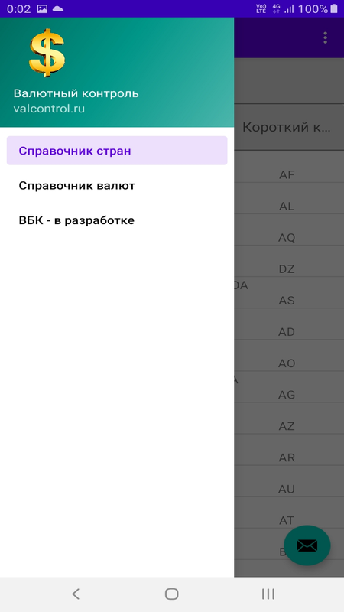Tap the Валютный контроль title text
The width and height of the screenshot is (344, 612).
pos(76,93)
